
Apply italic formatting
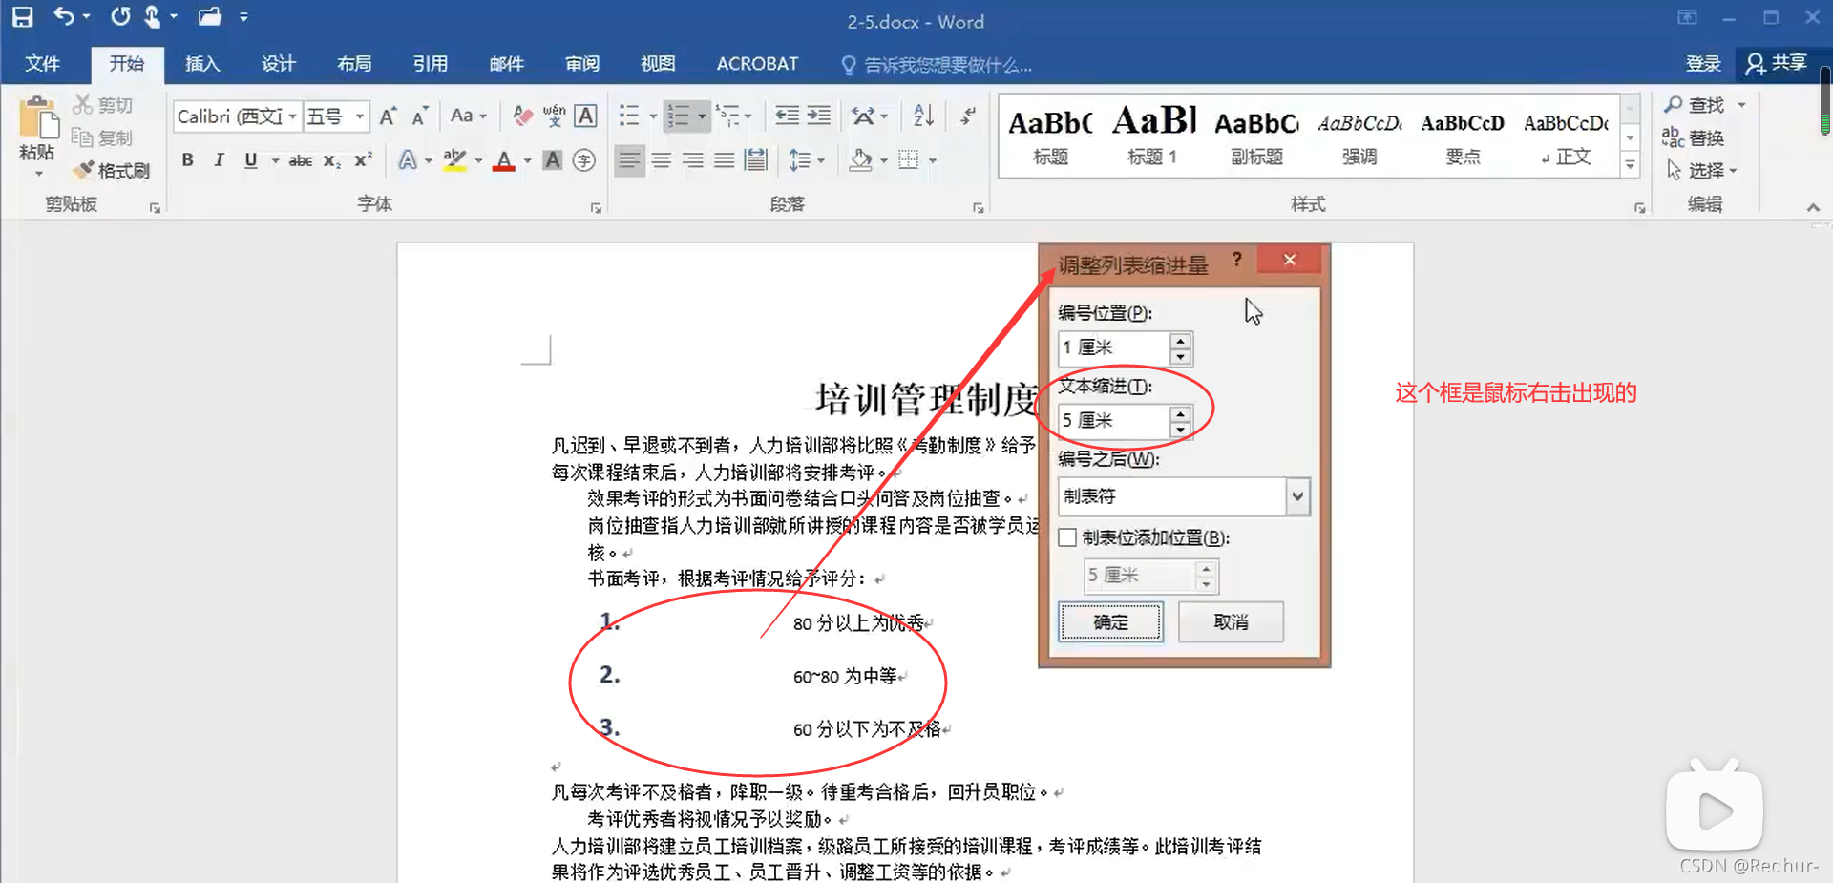tap(218, 159)
